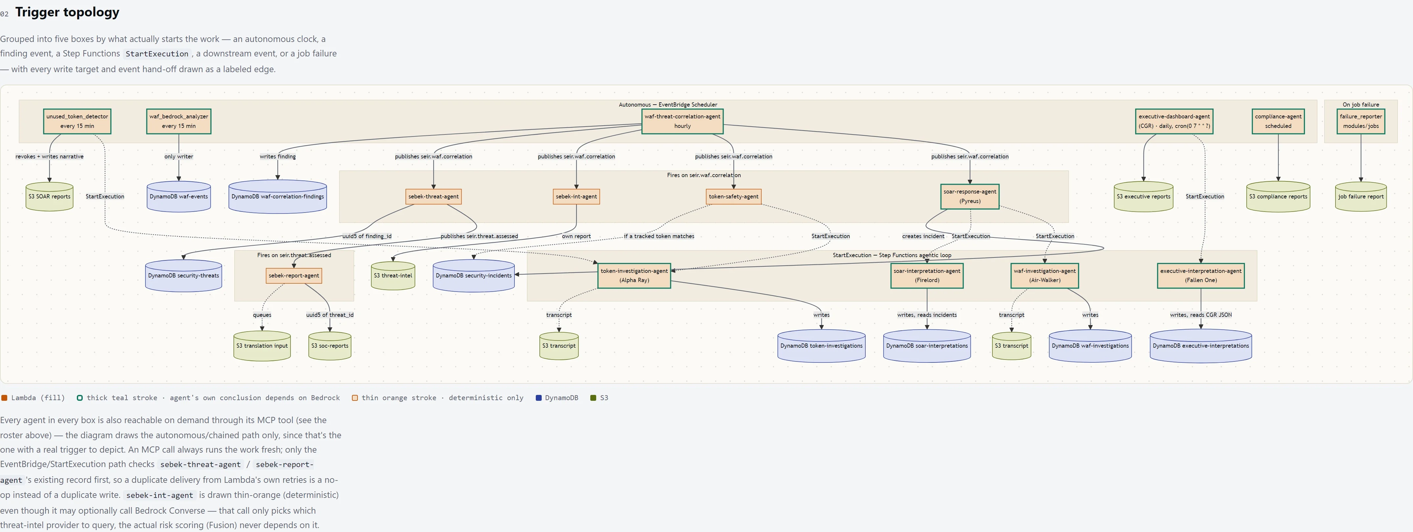
Task: Select the sebek-report-agent diagram node
Action: [x=294, y=276]
